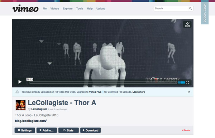The image size is (215, 138).
Task: Open the LeCollagiste author profile link
Action: click(x=39, y=109)
